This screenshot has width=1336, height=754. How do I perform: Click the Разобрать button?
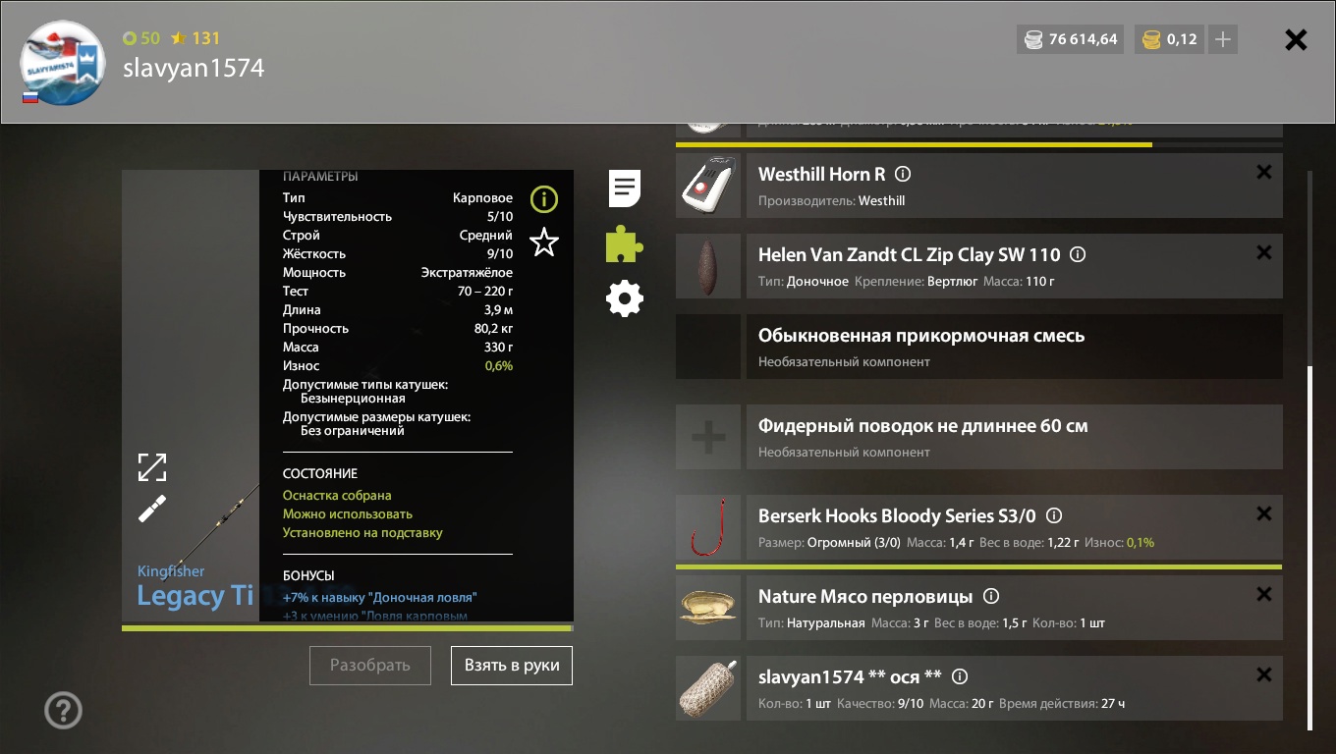(370, 665)
